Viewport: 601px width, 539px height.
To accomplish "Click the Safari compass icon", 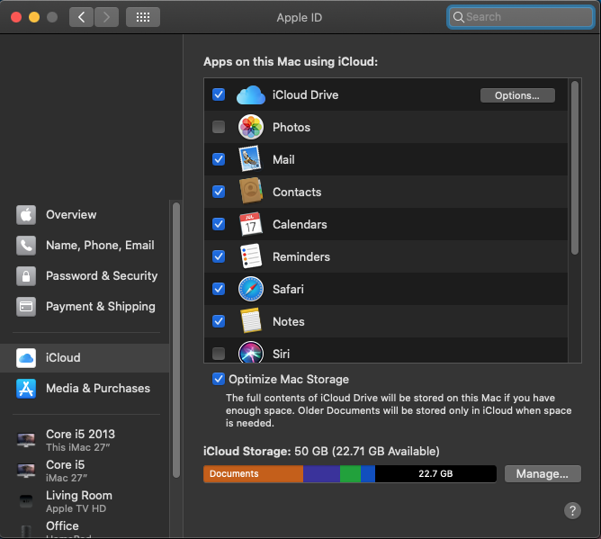I will tap(251, 289).
